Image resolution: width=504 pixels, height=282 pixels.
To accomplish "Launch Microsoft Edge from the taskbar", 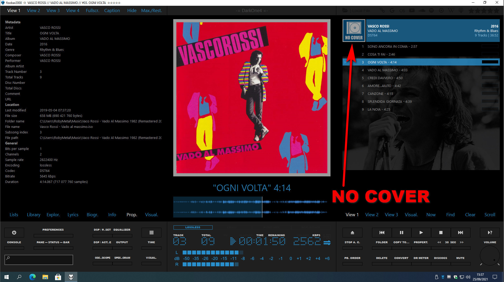I will pyautogui.click(x=32, y=277).
